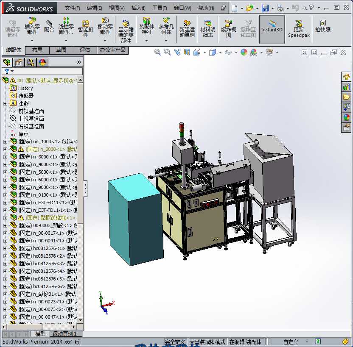Switch to 评估 tab

tap(85, 50)
